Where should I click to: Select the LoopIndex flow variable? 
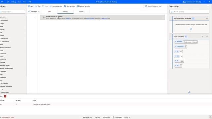(x=181, y=47)
